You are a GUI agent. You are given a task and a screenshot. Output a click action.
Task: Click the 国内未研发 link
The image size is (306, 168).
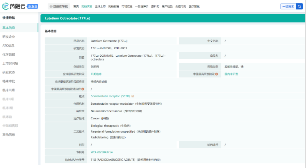(x=231, y=74)
